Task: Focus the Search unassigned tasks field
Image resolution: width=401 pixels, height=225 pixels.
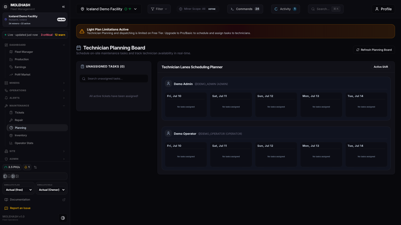Action: [114, 78]
